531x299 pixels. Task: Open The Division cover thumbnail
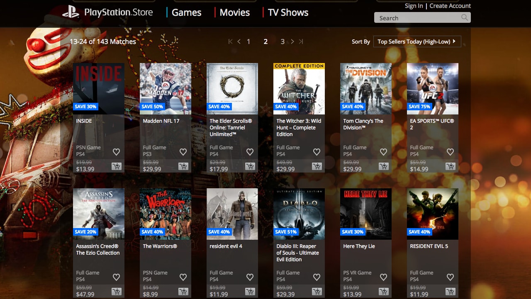(366, 89)
